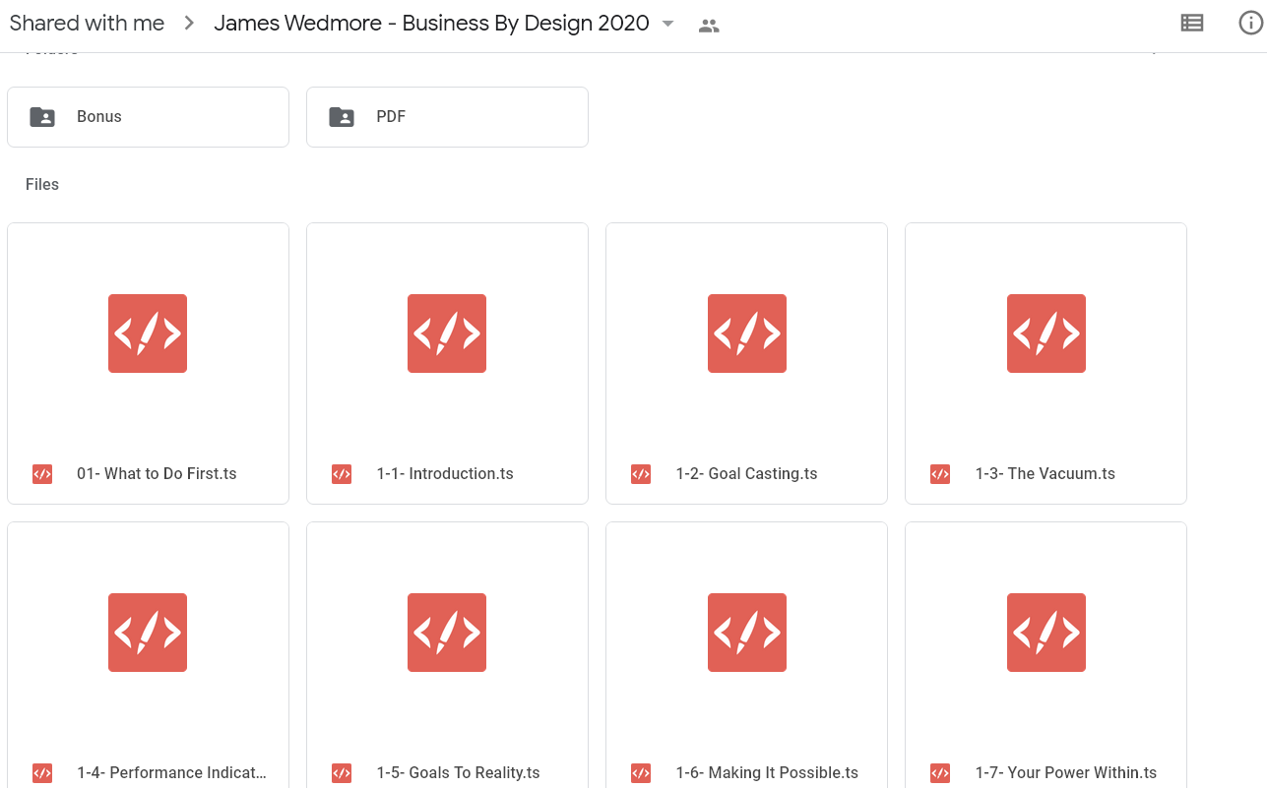Click small file icon beside 1-1- Introduction.ts

click(x=342, y=474)
